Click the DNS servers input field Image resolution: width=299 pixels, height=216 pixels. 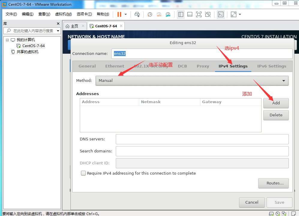coord(202,139)
